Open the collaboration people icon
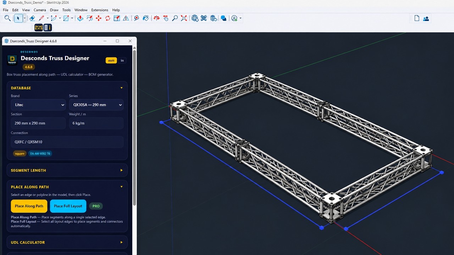The height and width of the screenshot is (255, 454). [426, 18]
